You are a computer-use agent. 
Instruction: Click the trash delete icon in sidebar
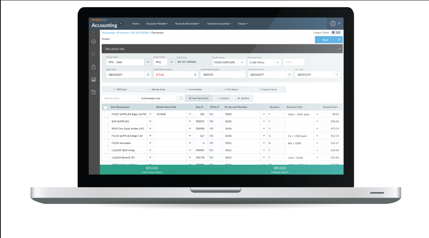point(93,55)
